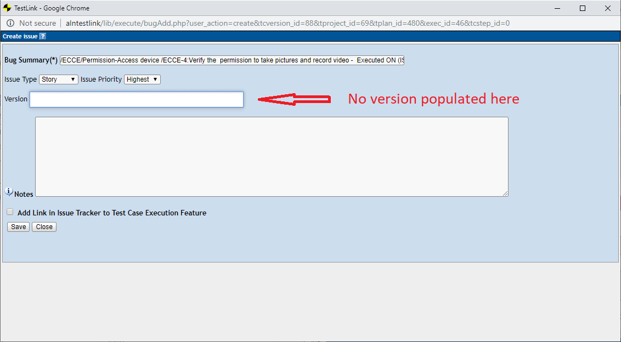
Task: Open the Issue Priority dropdown
Action: 142,79
